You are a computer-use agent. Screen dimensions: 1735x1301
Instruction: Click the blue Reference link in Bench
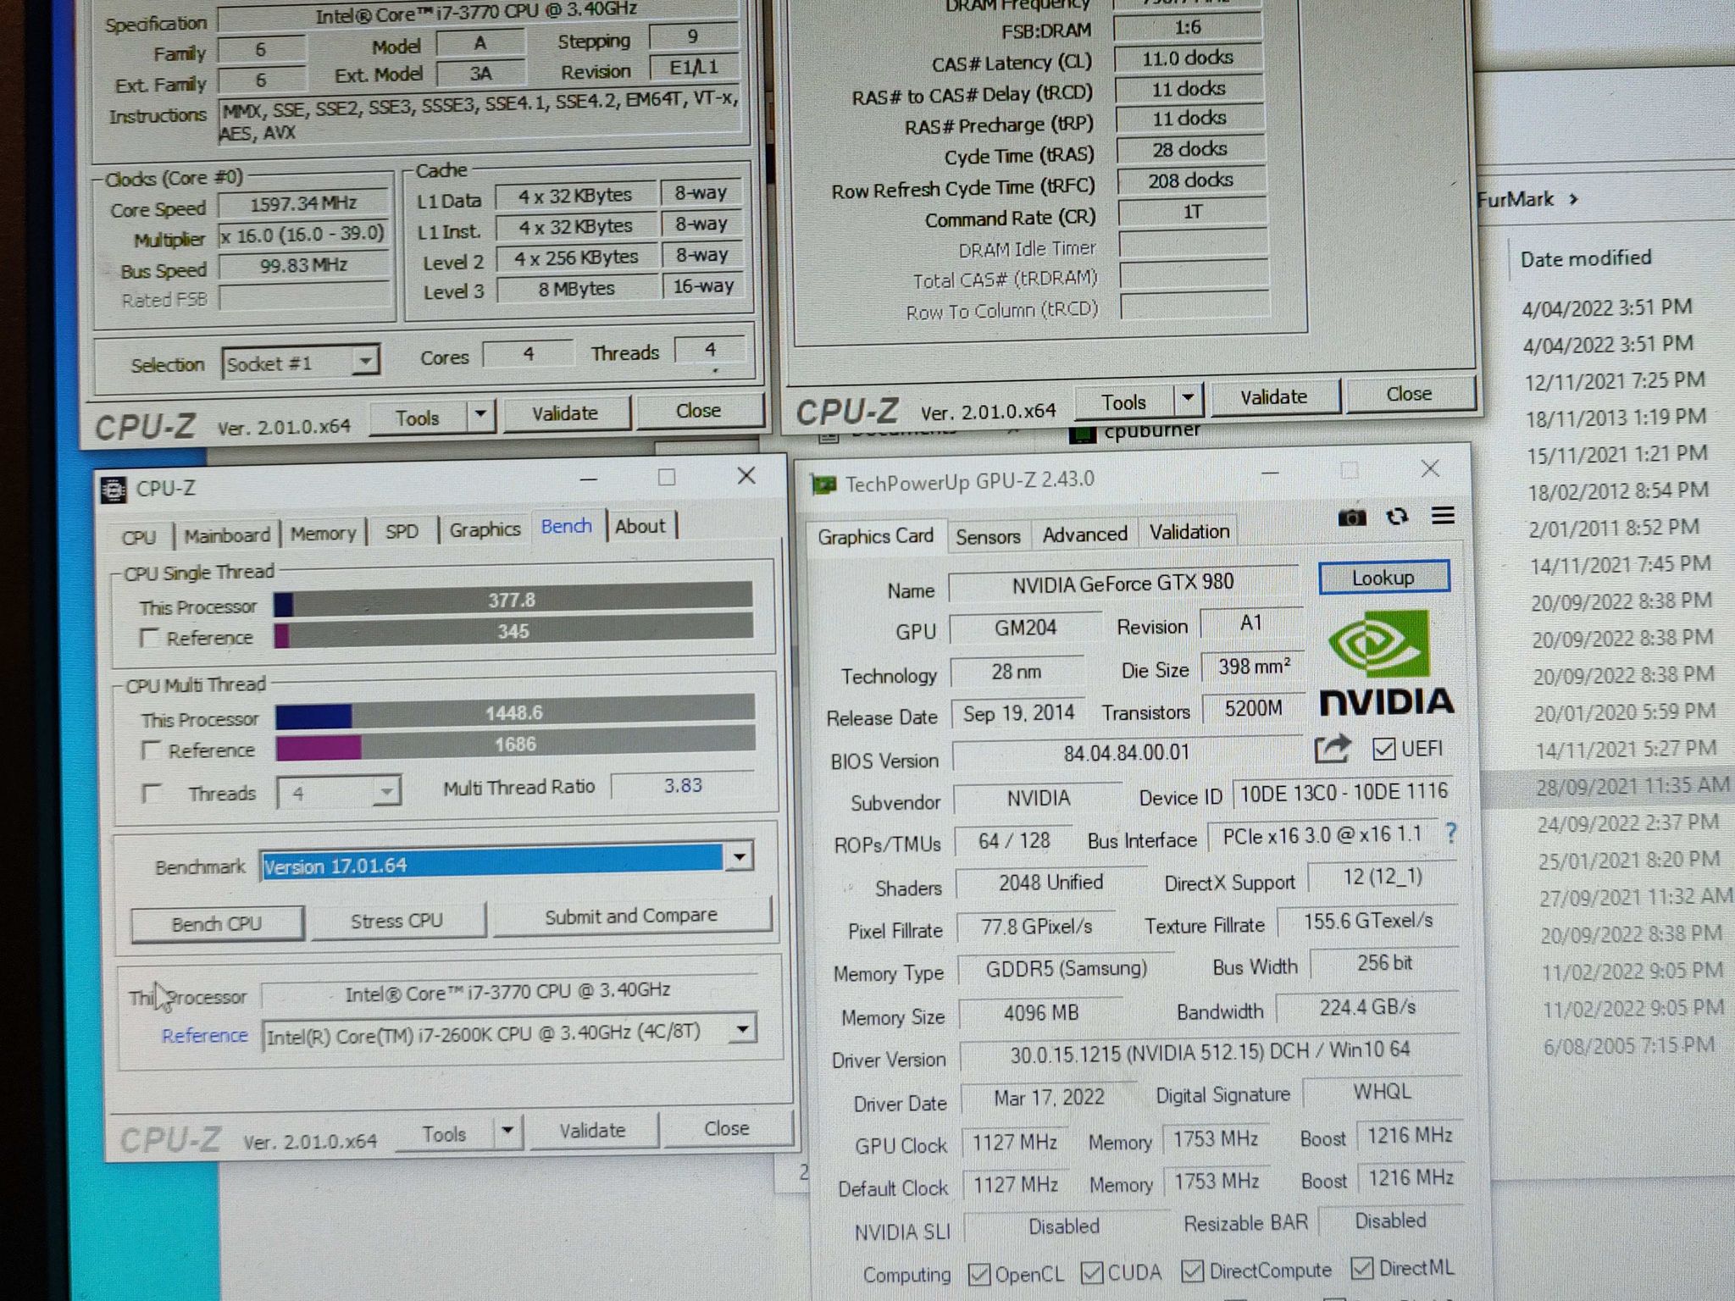[x=205, y=1036]
